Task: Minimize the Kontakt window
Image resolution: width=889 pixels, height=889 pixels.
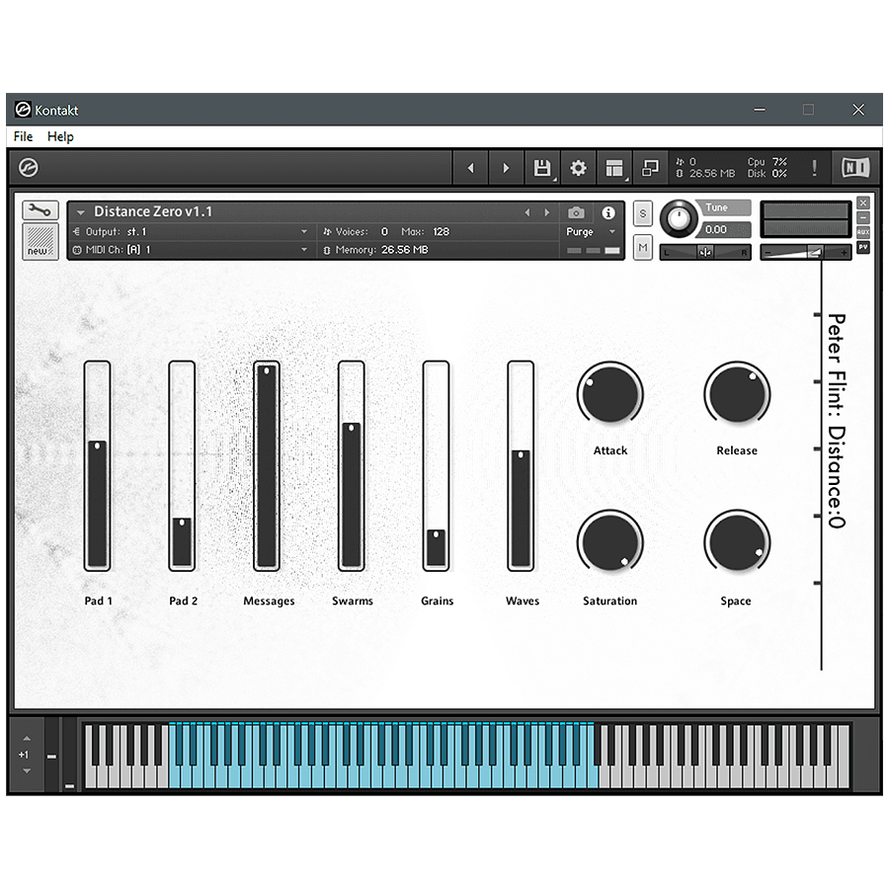Action: [x=760, y=110]
